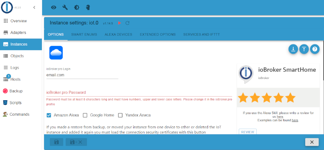Viewport: 324px width, 150px height.
Task: Click the save and close button
Action: pyautogui.click(x=76, y=142)
